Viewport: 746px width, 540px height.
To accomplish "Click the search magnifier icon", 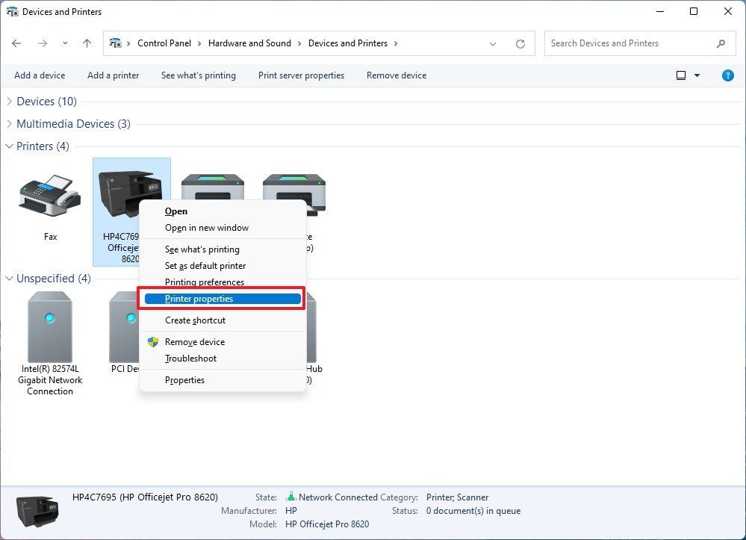I will pyautogui.click(x=721, y=43).
